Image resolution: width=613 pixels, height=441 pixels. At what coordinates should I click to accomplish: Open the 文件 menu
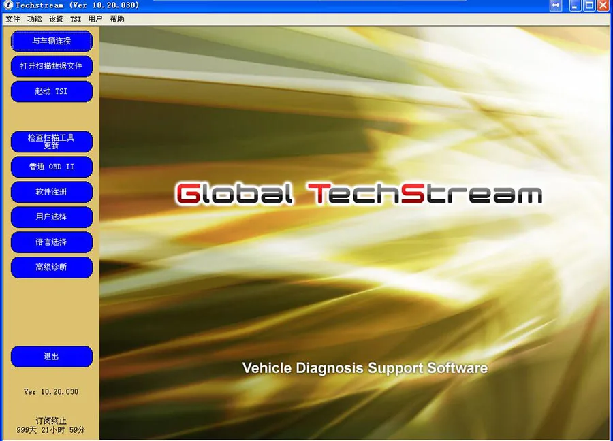pos(12,19)
